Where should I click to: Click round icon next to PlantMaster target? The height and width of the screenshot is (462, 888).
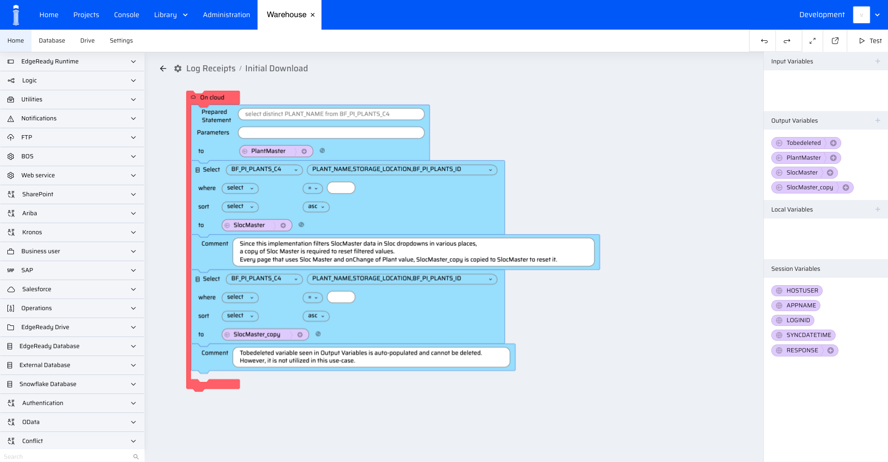tap(322, 150)
